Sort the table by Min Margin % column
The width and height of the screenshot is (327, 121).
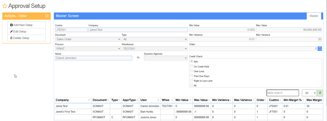tap(293, 100)
